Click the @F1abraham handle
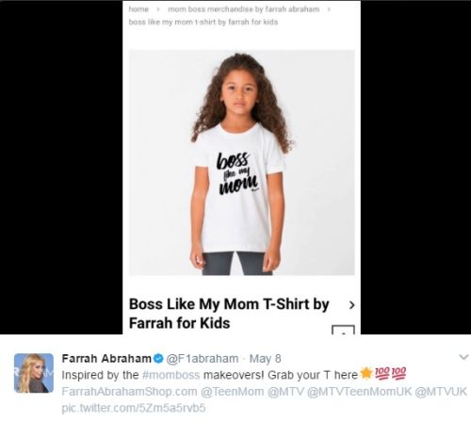The height and width of the screenshot is (421, 471). click(x=202, y=359)
